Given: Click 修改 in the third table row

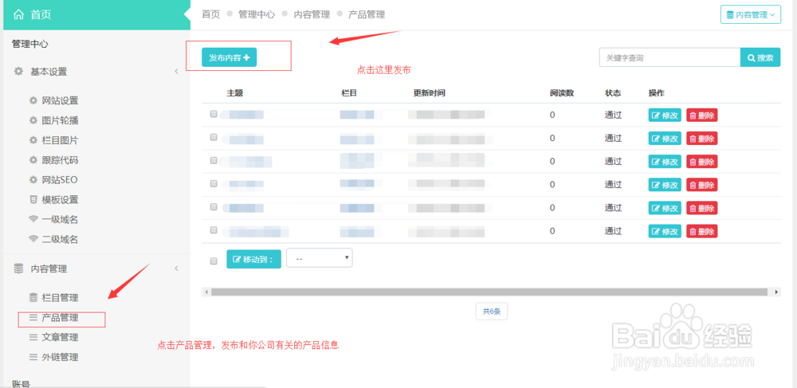Looking at the screenshot, I should coord(665,162).
